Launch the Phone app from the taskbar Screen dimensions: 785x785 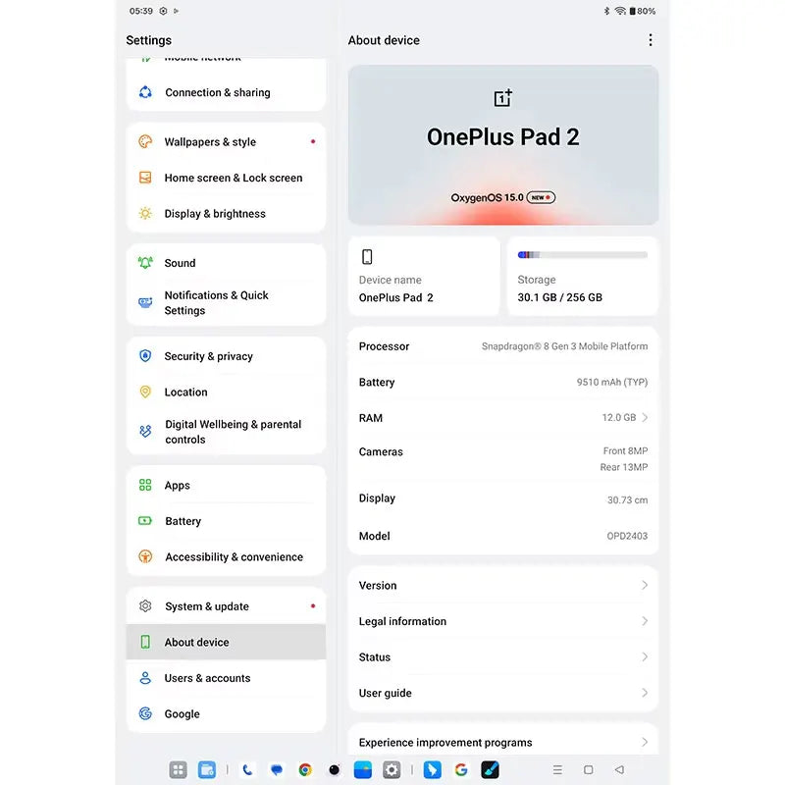[x=247, y=769]
